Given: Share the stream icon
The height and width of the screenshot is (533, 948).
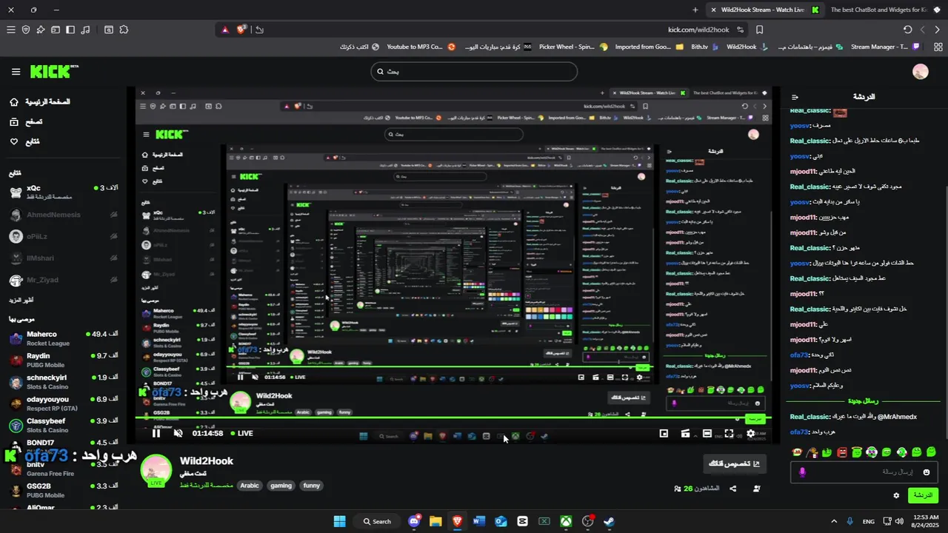Looking at the screenshot, I should (733, 489).
